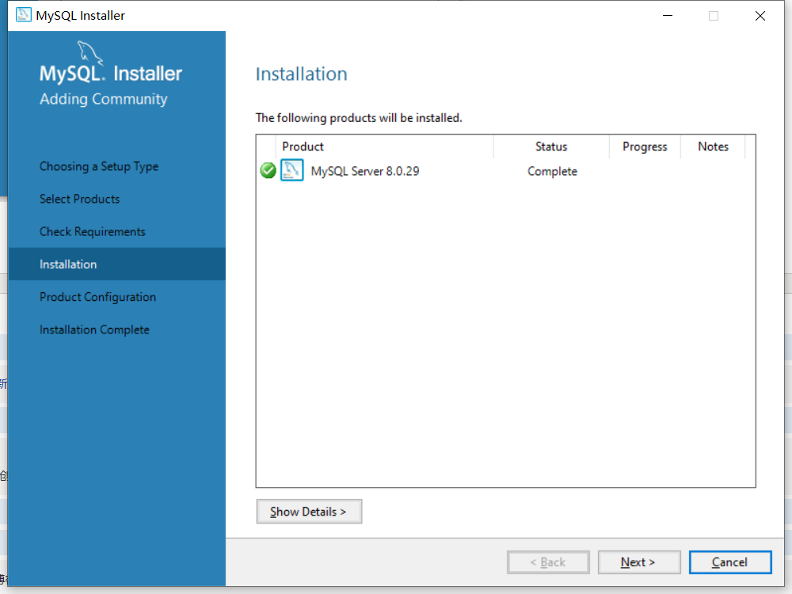The width and height of the screenshot is (792, 594).
Task: Minimize the MySQL Installer window
Action: click(x=668, y=16)
